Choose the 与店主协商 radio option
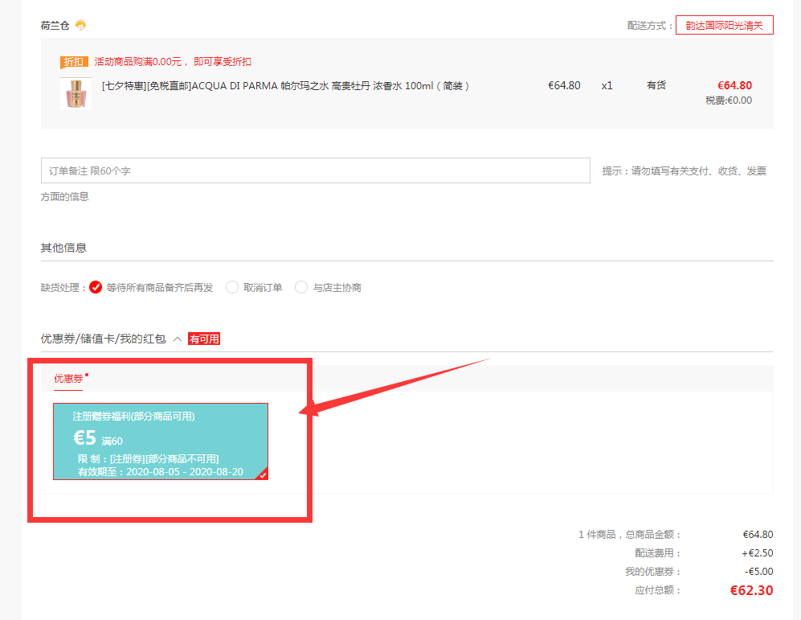 pyautogui.click(x=301, y=287)
